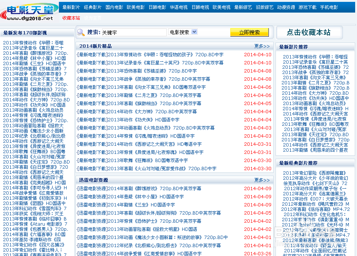This screenshot has height=256, width=357.
Task: Open the 华语电视 nav menu
Action: click(178, 7)
